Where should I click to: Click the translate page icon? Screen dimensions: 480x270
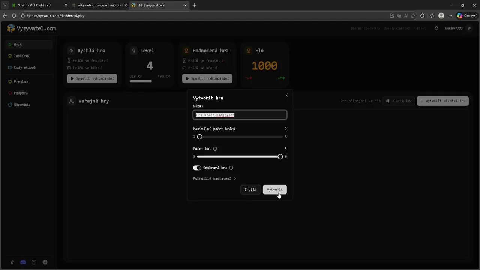399,16
